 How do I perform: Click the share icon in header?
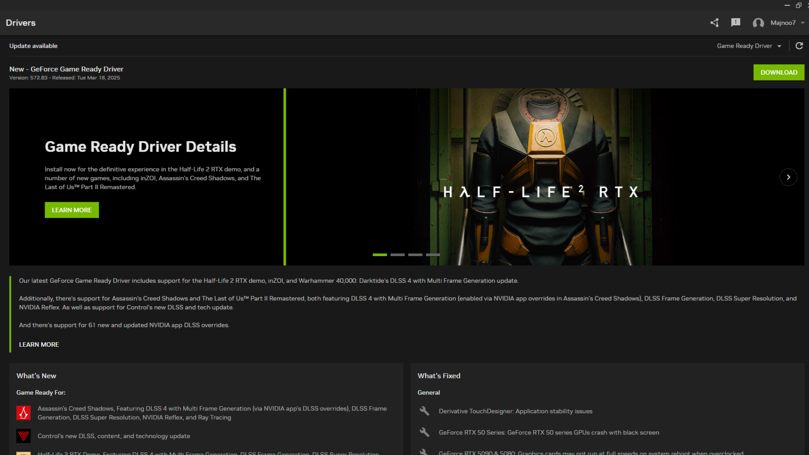tap(715, 23)
